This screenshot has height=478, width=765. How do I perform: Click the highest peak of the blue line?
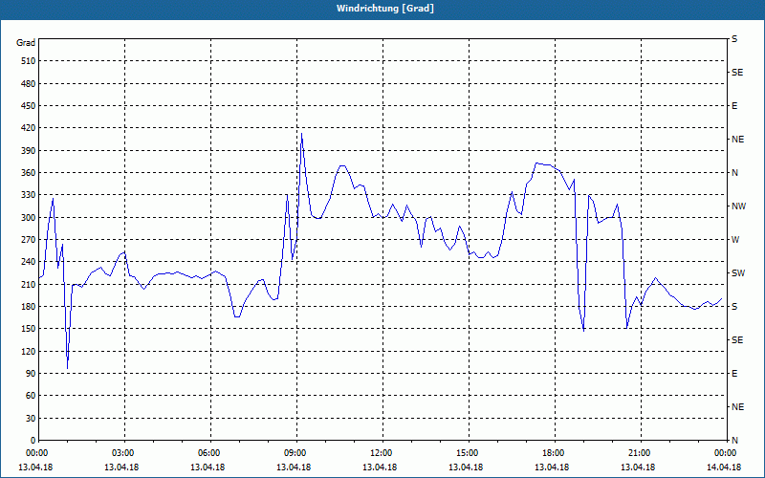pos(301,134)
